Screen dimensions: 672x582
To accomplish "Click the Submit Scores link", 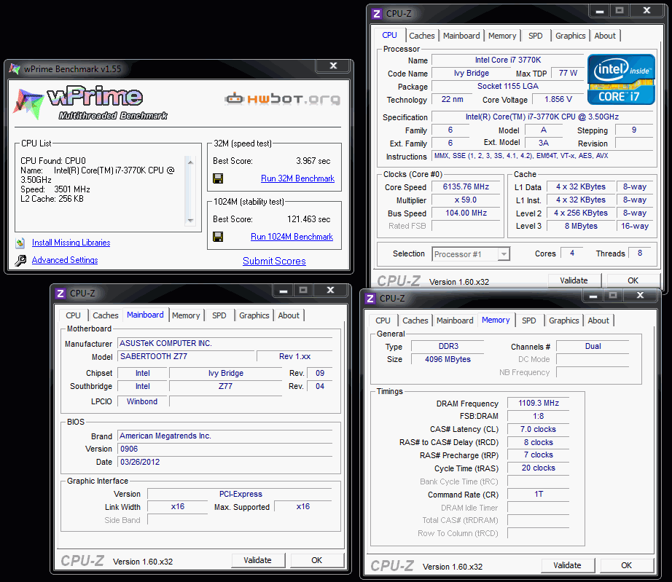I will [274, 261].
